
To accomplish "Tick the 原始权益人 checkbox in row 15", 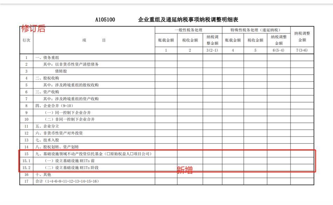I will pos(108,154).
